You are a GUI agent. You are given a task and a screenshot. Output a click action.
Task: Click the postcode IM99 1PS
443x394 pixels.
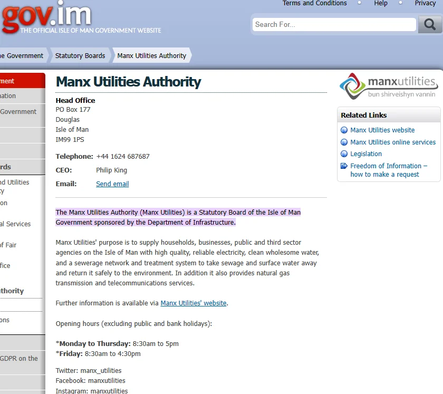(x=70, y=140)
